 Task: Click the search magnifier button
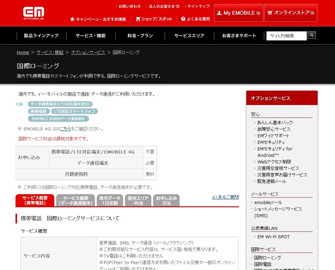[x=312, y=35]
